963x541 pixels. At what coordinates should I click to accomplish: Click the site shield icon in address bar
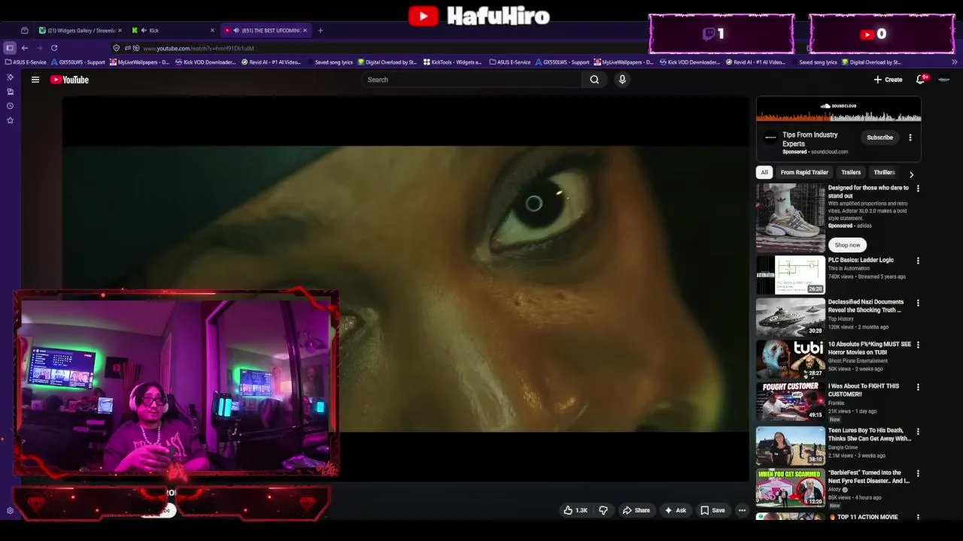coord(117,48)
